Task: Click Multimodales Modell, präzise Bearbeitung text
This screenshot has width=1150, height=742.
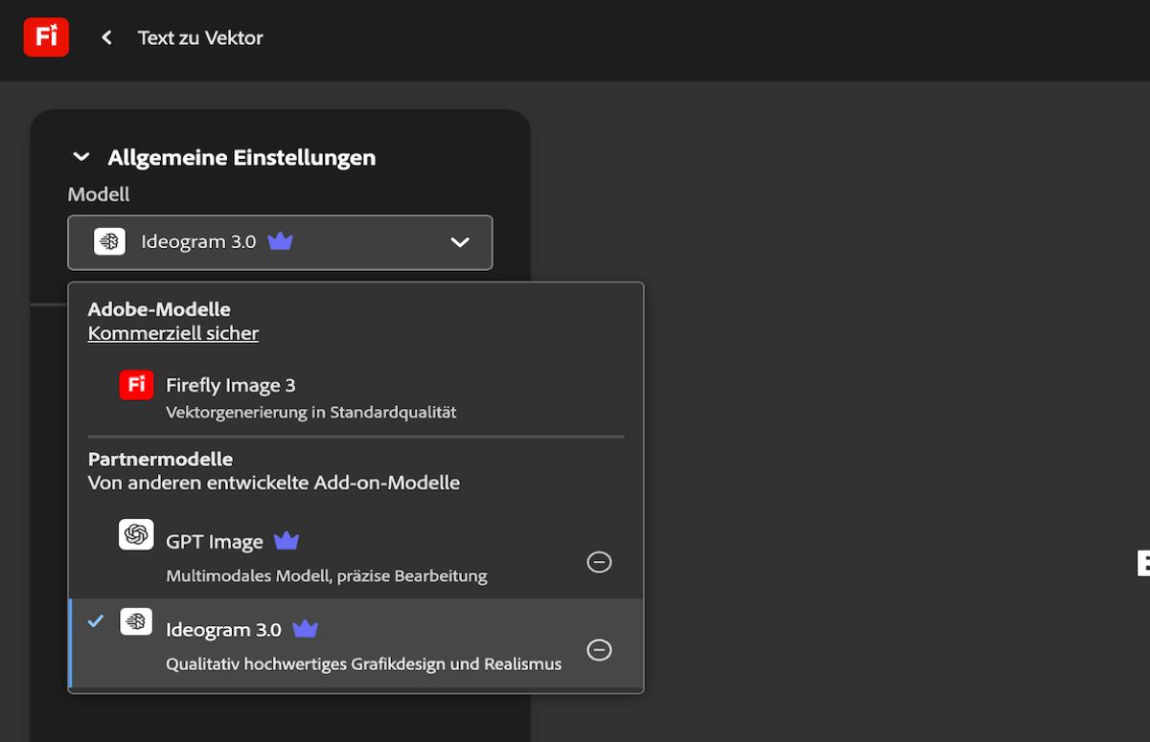Action: (x=327, y=575)
